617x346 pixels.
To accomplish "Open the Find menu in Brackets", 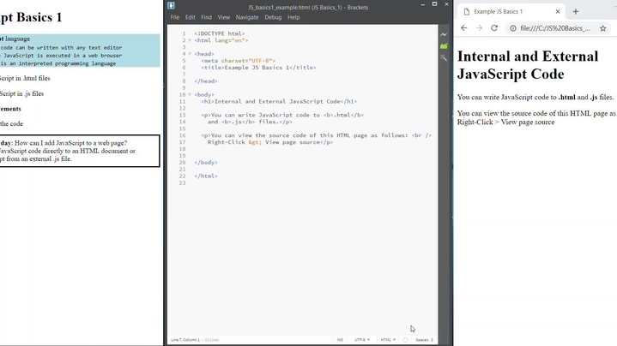I will click(206, 17).
